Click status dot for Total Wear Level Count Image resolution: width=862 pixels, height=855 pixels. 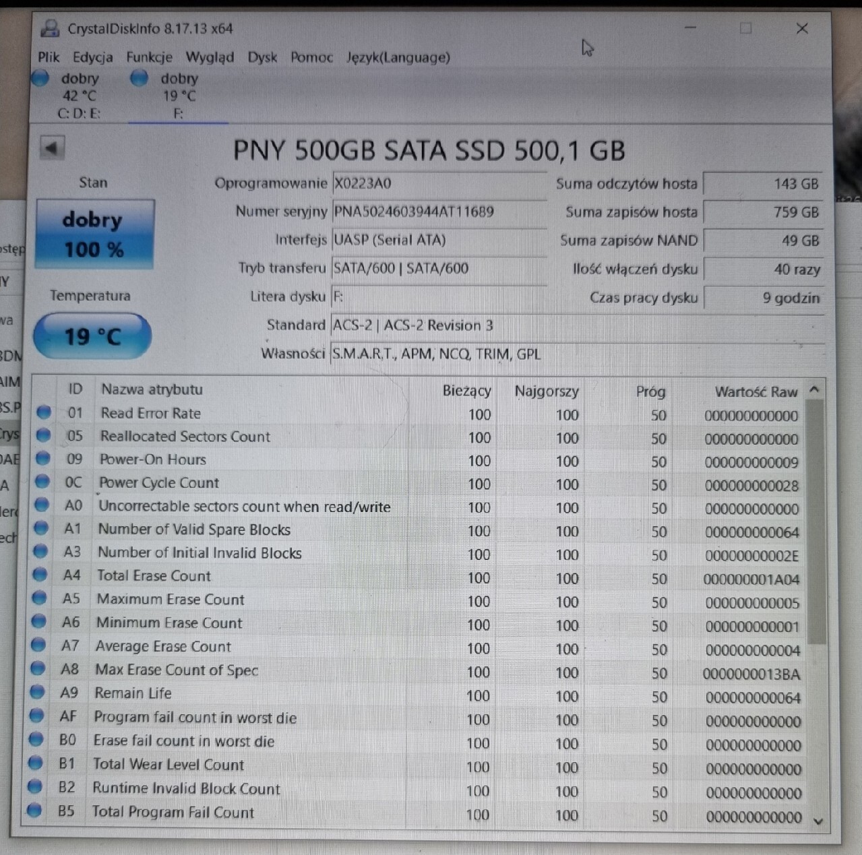point(35,763)
